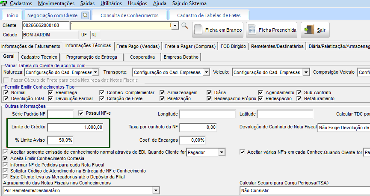Open the Remetentes/Destinatários tab
370x196 pixels.
coord(277,46)
